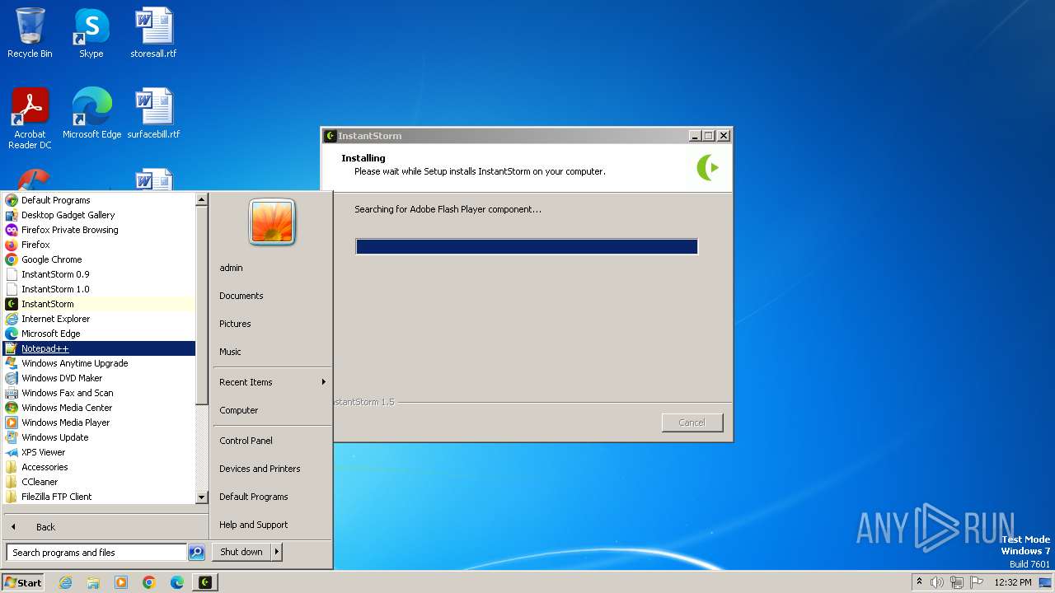This screenshot has height=593, width=1055.
Task: Launch Skype from the desktop shortcut
Action: tap(91, 33)
